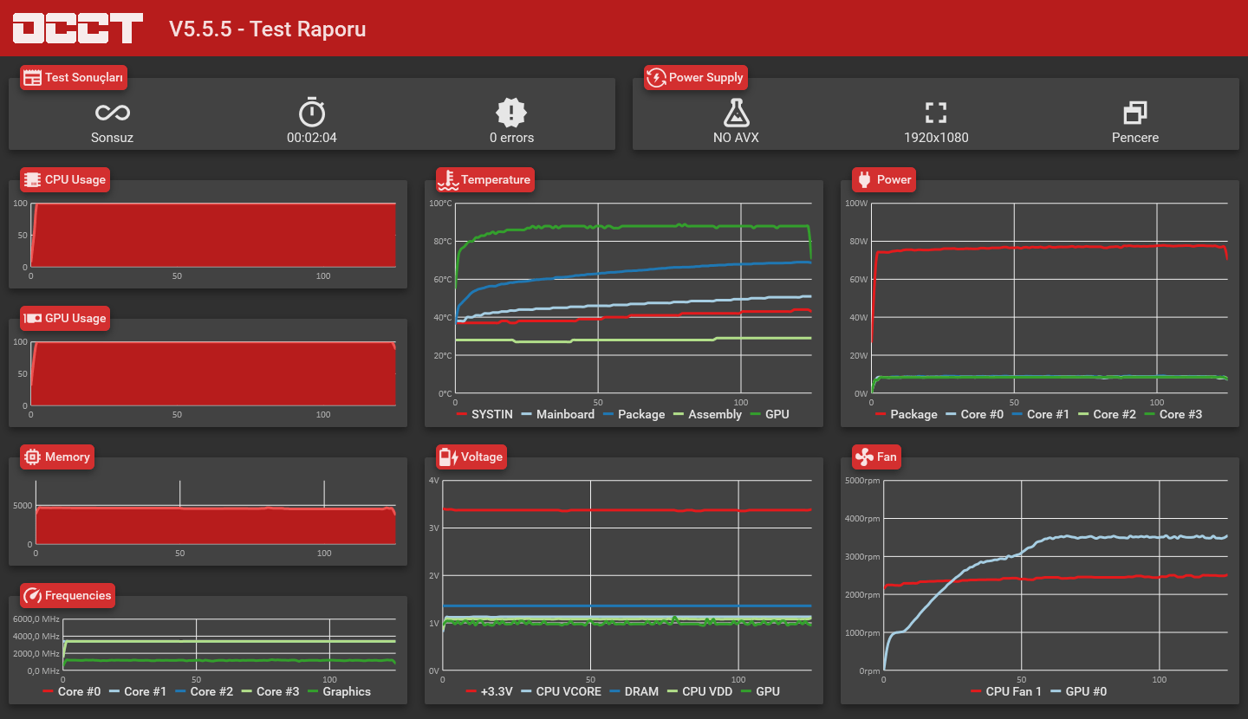Hide the GPU #0 series in Fan legend

pos(1078,691)
